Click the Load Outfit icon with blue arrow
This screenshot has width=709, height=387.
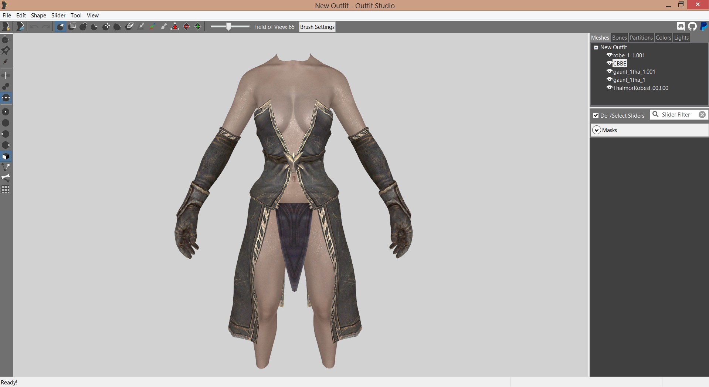pos(20,27)
